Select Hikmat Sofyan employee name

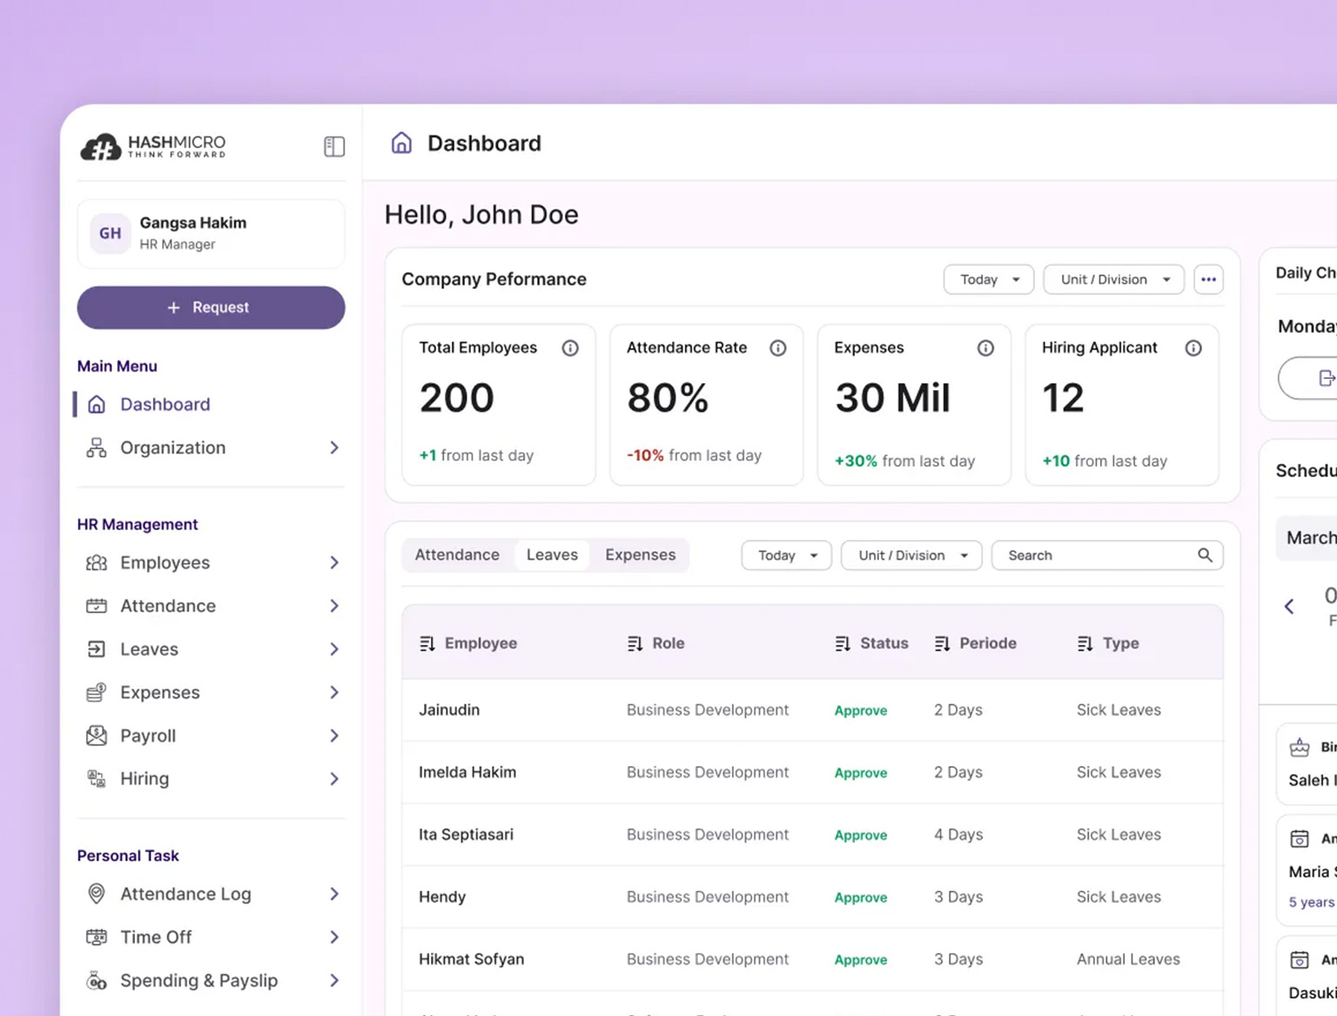(471, 959)
